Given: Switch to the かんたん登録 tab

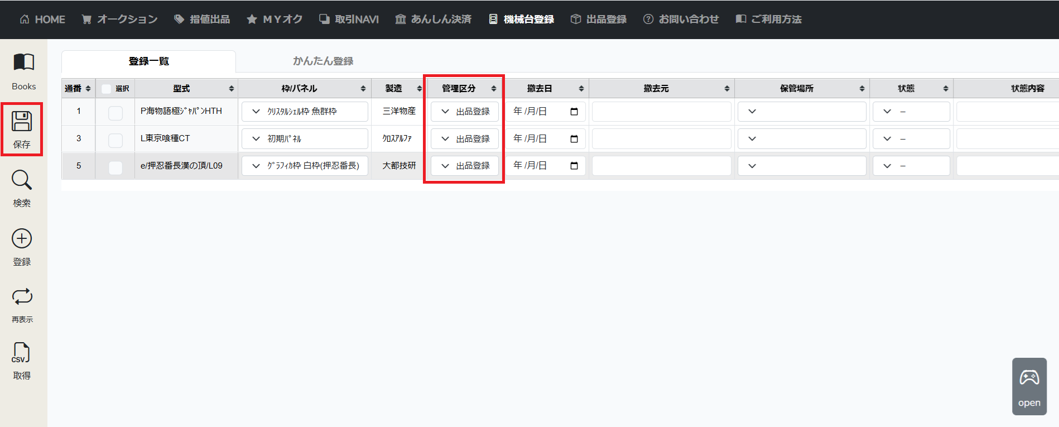Looking at the screenshot, I should click(x=323, y=61).
